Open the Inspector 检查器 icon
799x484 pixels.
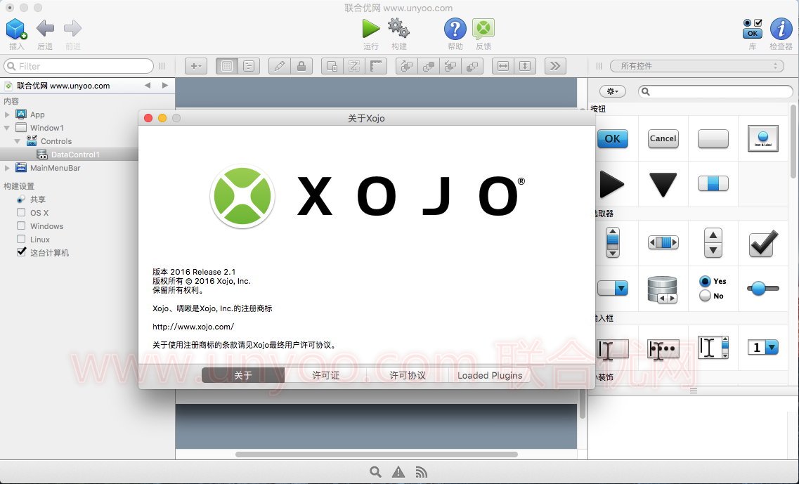pyautogui.click(x=781, y=29)
